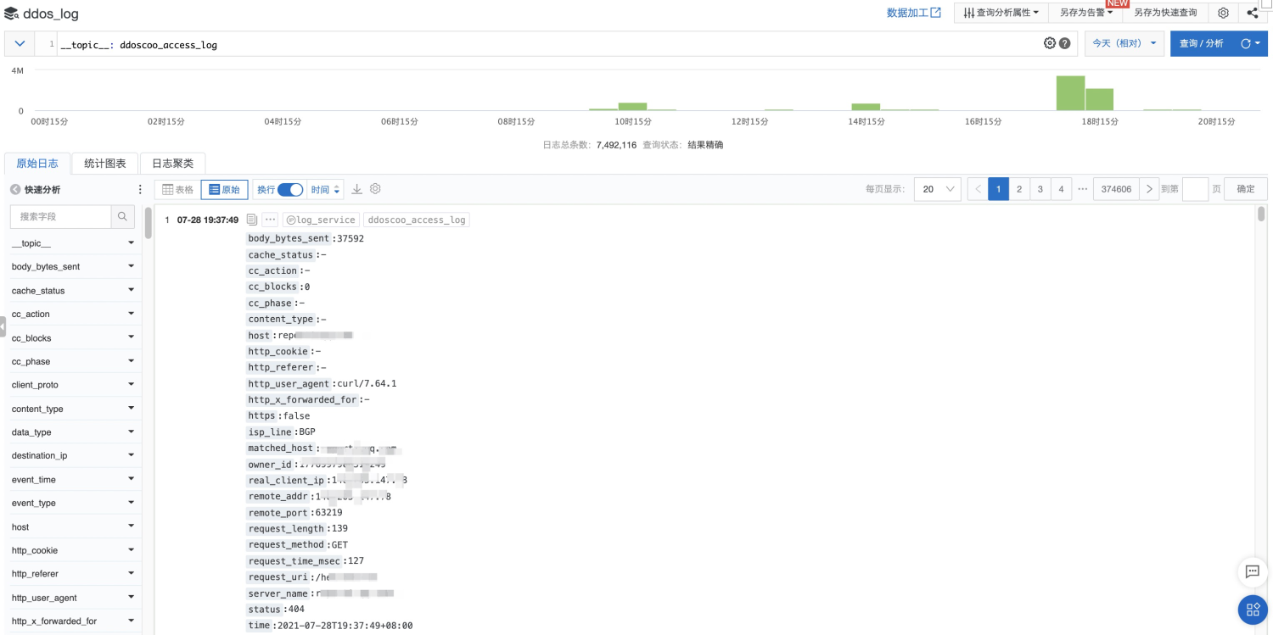Viewport: 1273px width, 635px height.
Task: Click the share icon in the top toolbar
Action: click(x=1254, y=13)
